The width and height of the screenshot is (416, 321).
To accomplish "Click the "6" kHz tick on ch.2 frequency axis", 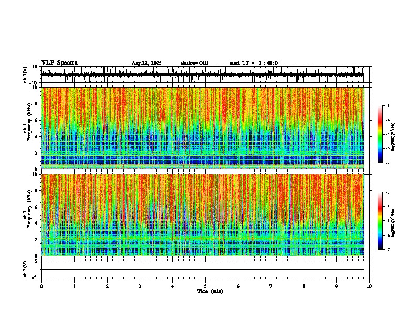I will (x=36, y=207).
